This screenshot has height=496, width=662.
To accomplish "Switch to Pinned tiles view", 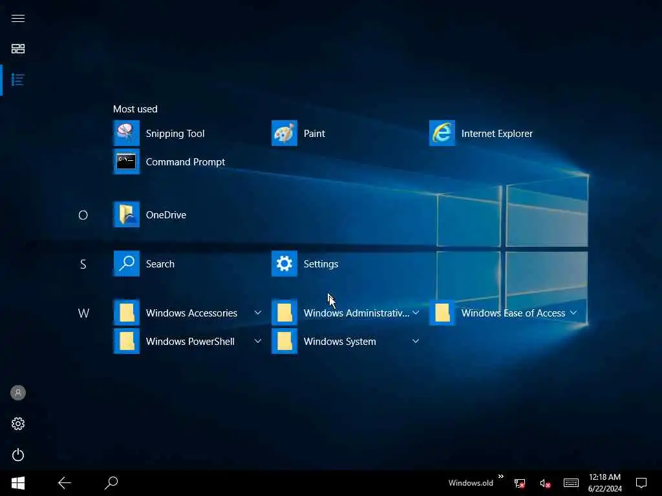I will (17, 48).
